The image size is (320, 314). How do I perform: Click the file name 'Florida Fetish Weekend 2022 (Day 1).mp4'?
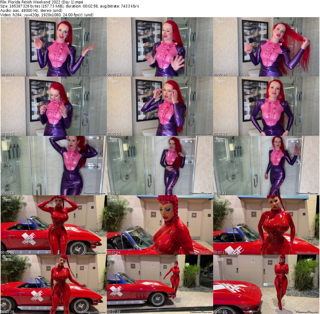click(45, 2)
